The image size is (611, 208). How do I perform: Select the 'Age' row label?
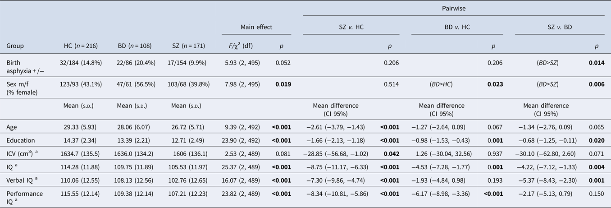click(12, 128)
